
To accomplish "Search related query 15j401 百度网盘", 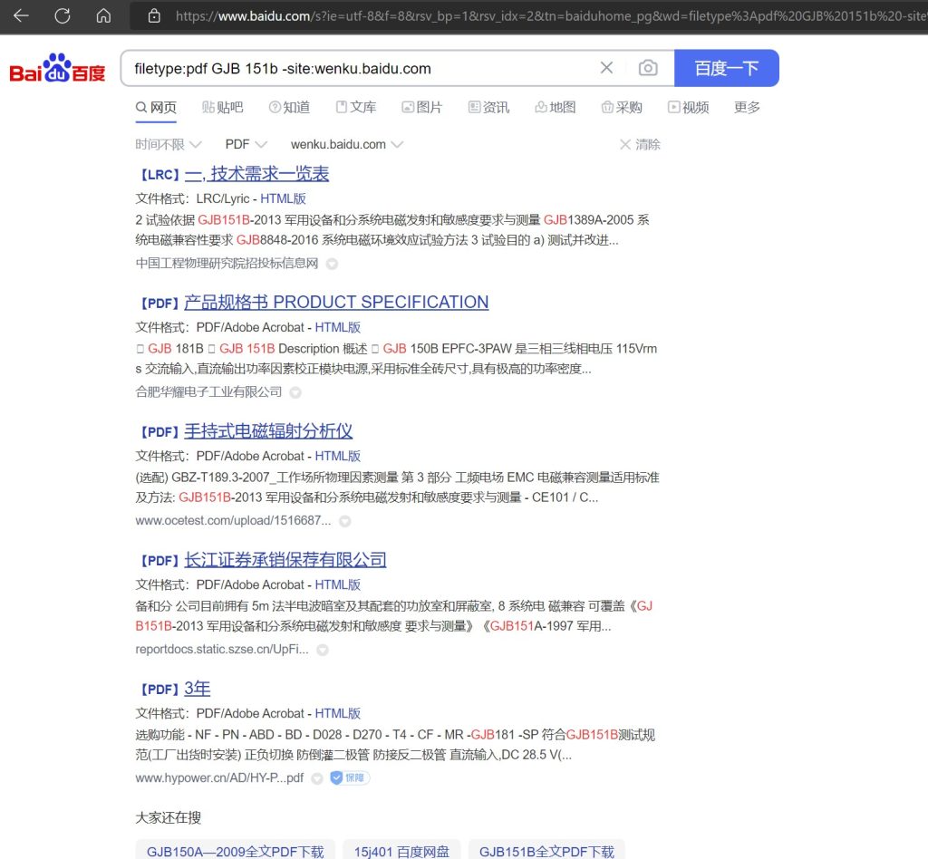I will click(401, 852).
